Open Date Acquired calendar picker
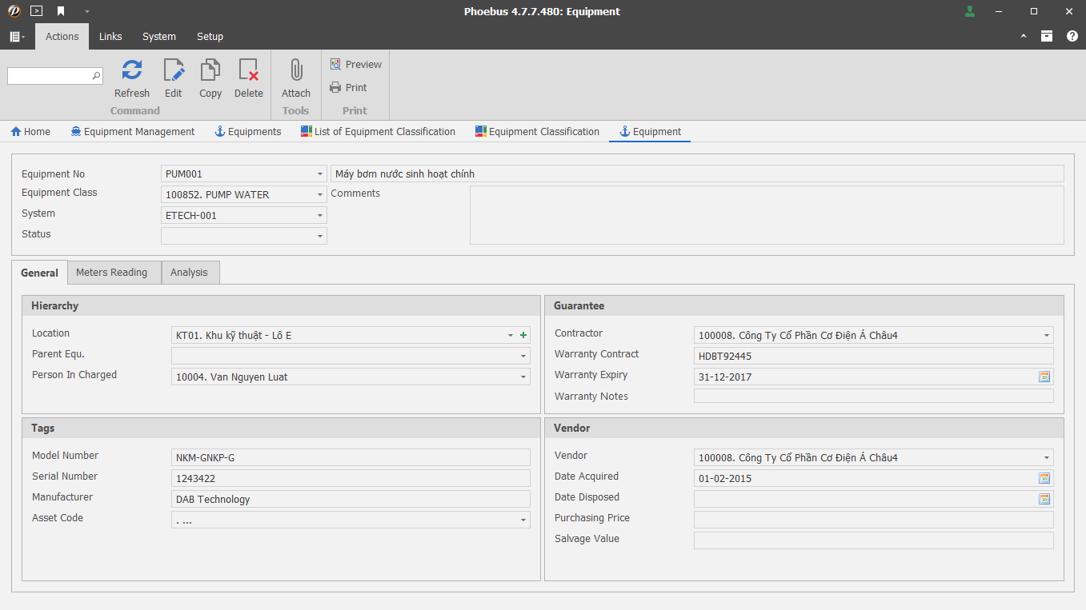1086x610 pixels. coord(1044,478)
